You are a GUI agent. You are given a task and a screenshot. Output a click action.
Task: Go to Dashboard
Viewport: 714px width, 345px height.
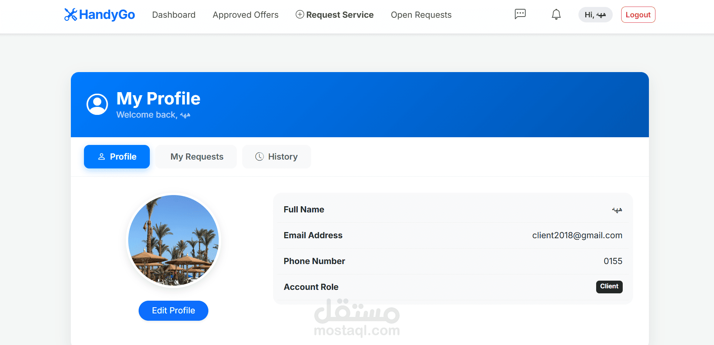(x=174, y=15)
